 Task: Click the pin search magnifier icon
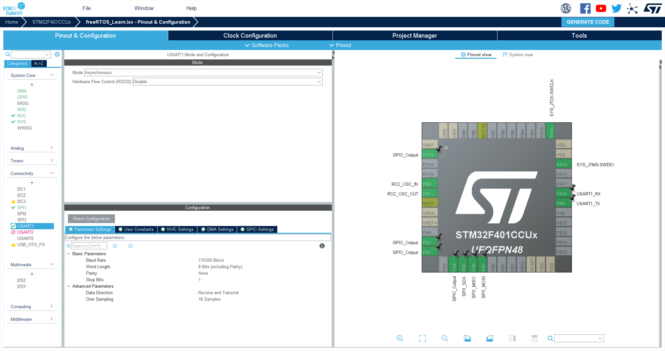[550, 338]
